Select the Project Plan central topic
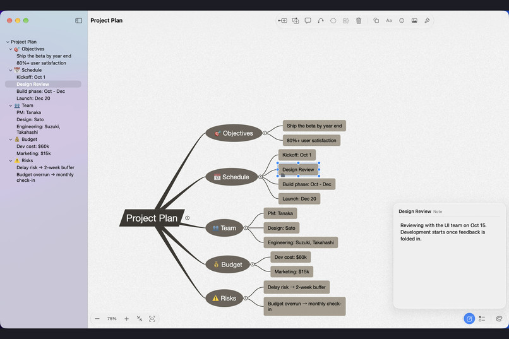This screenshot has height=339, width=509. pos(152,218)
